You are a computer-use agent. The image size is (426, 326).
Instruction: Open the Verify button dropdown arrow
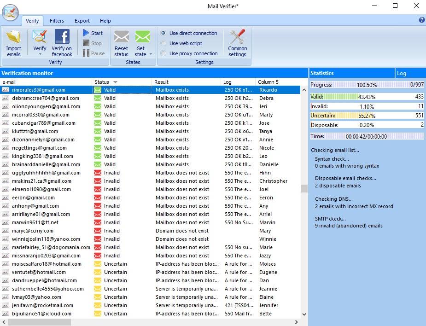pyautogui.click(x=39, y=54)
